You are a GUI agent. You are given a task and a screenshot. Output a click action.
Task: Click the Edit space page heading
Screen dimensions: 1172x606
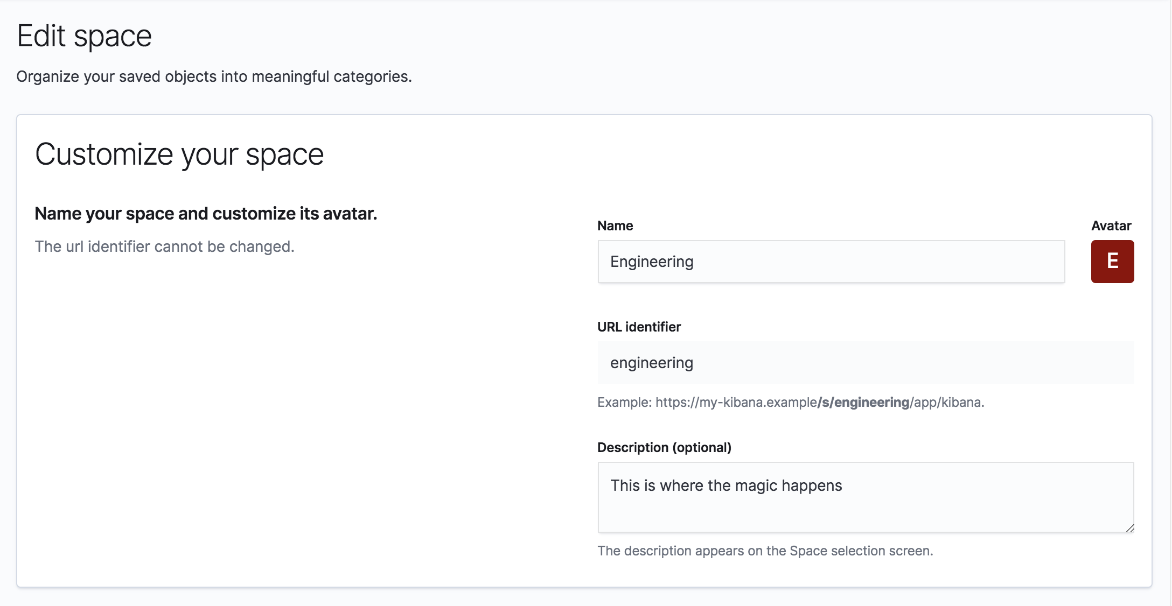(x=84, y=36)
